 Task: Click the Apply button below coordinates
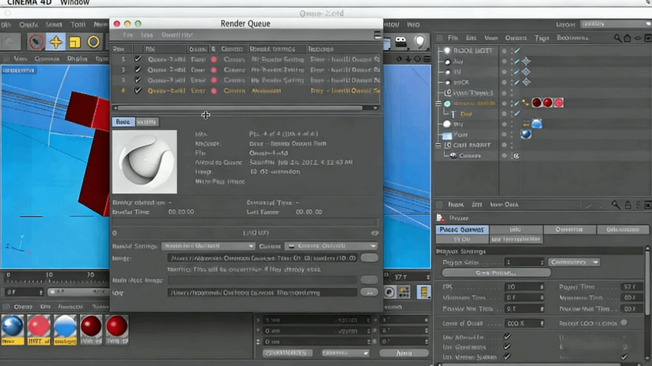[404, 353]
